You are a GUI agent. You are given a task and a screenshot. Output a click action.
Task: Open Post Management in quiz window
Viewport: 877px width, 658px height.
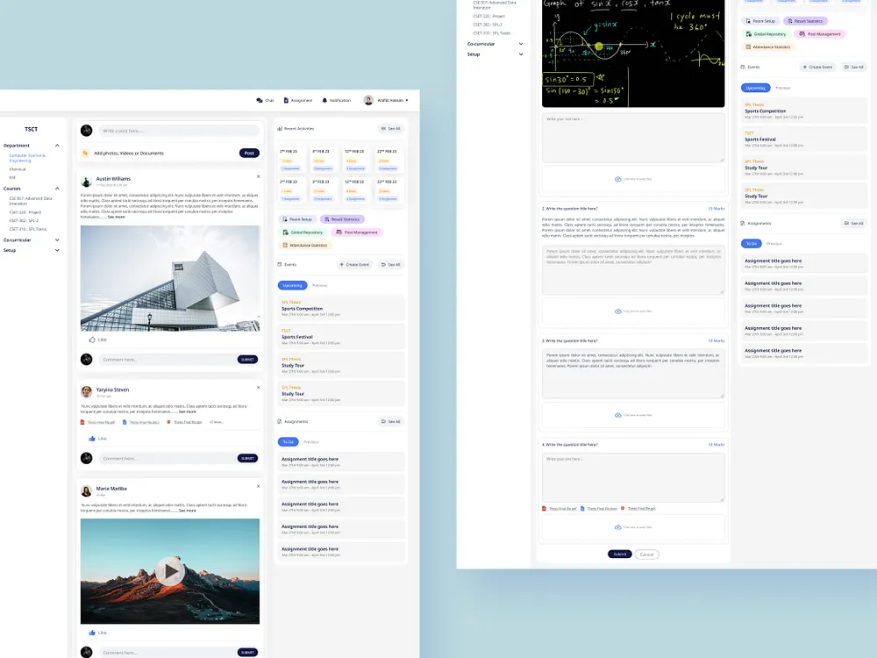[820, 34]
